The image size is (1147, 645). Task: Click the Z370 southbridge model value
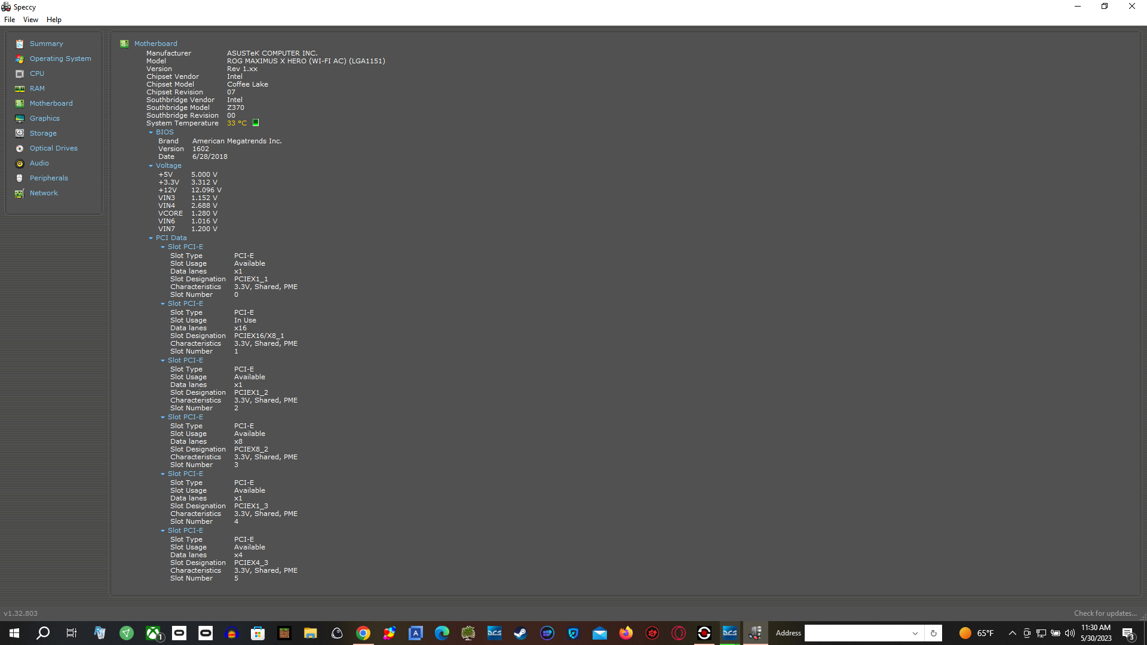(235, 108)
